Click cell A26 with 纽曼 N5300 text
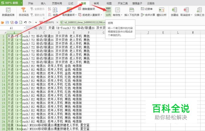The image size is (205, 131). [x=15, y=129]
